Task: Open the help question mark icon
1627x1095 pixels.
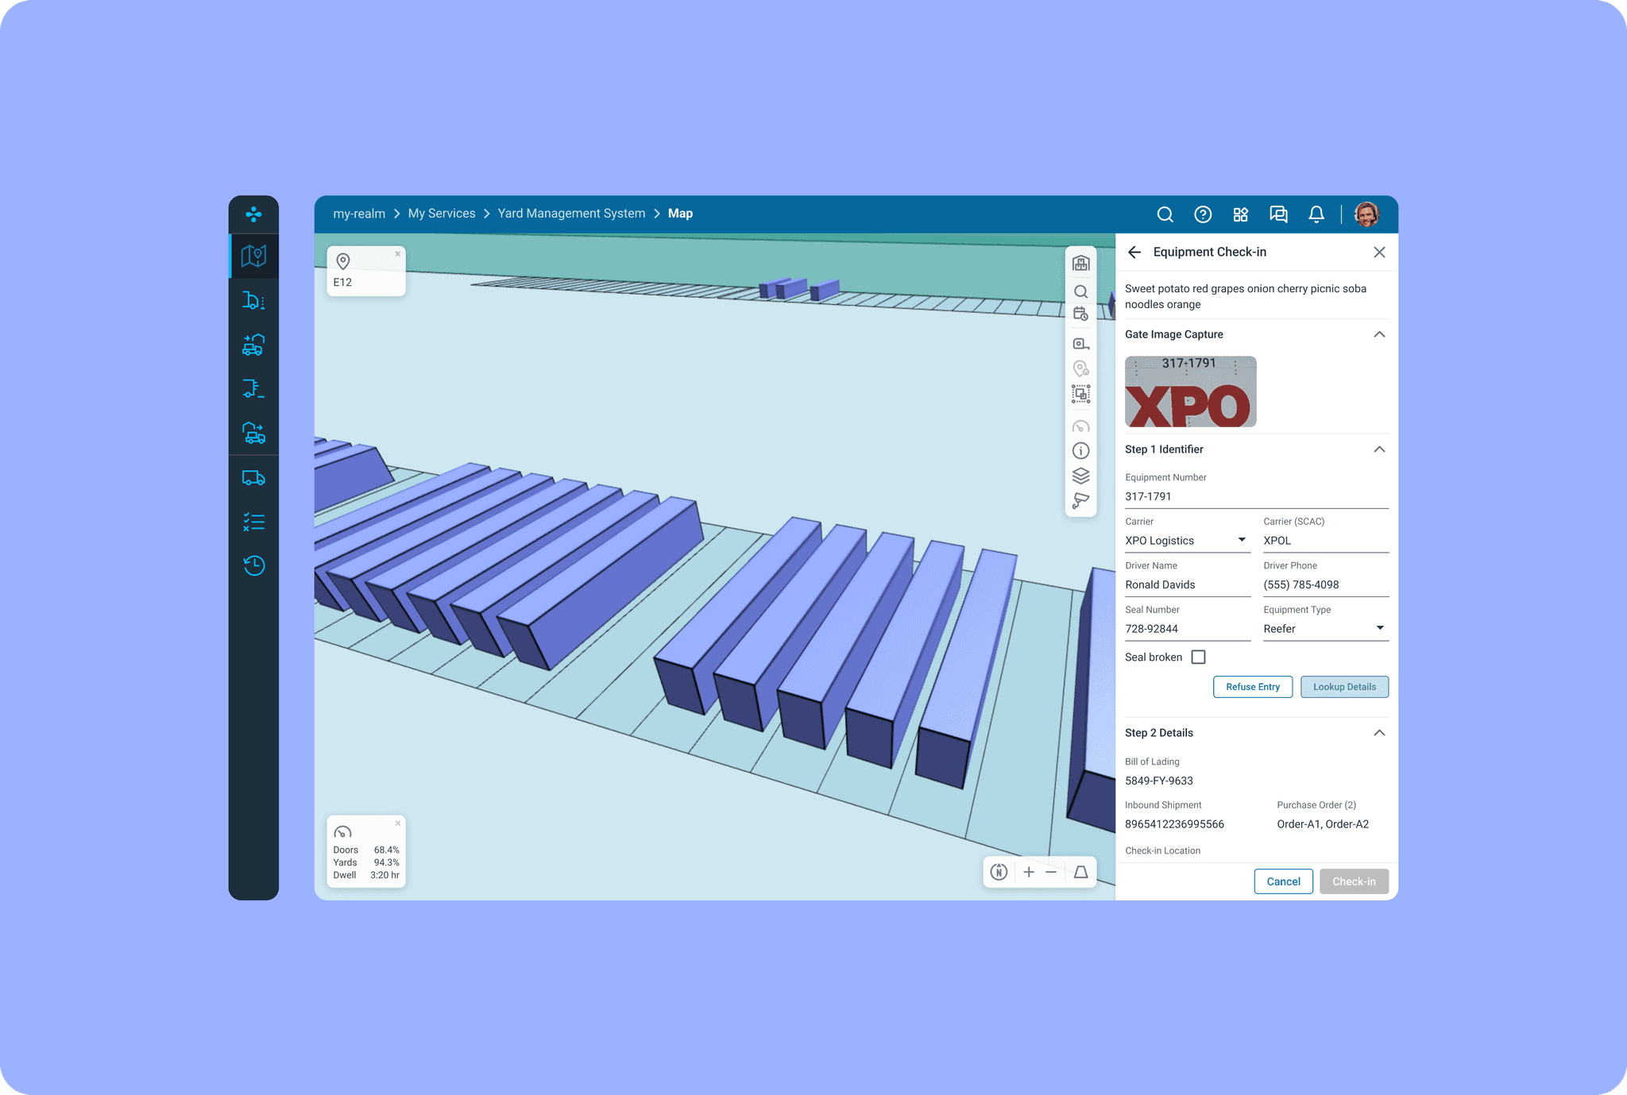Action: pyautogui.click(x=1203, y=214)
